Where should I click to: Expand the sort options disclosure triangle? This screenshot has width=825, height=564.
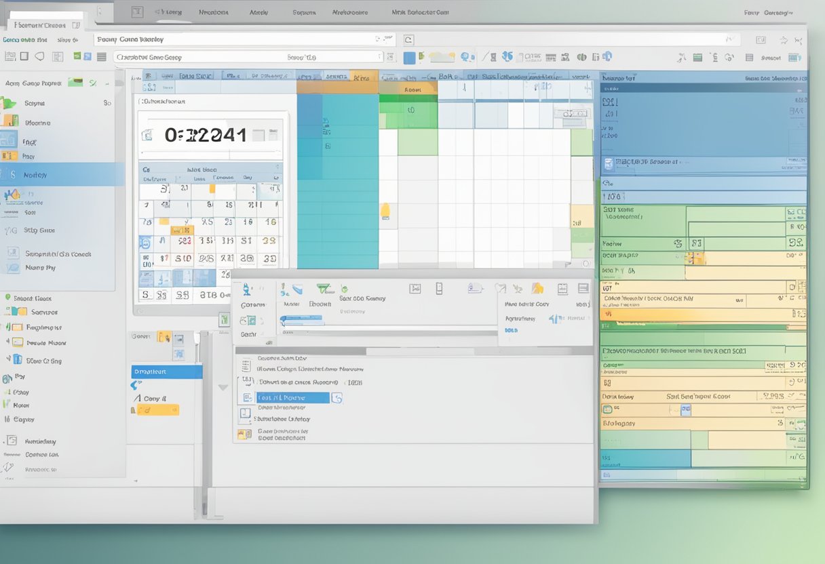click(x=223, y=386)
